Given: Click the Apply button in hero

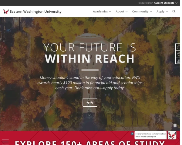Looking at the screenshot, I should [x=90, y=102].
